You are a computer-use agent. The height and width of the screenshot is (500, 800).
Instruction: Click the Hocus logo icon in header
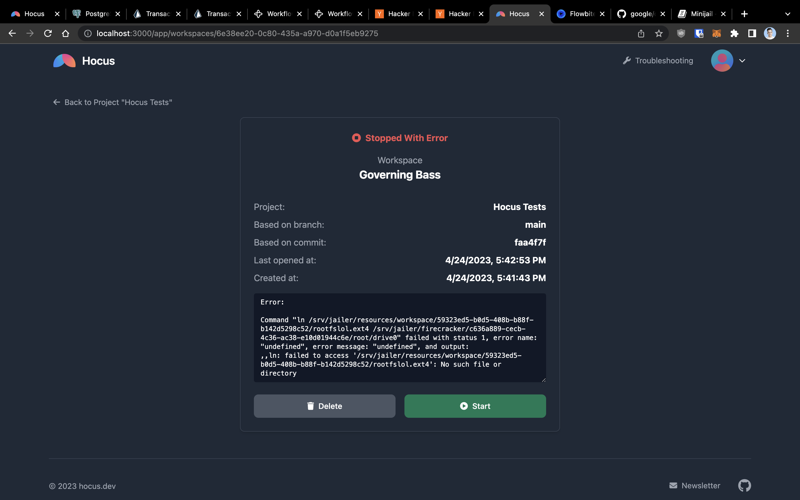64,61
